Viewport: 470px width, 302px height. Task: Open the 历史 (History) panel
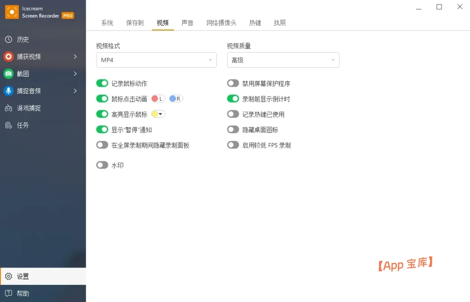coord(22,40)
